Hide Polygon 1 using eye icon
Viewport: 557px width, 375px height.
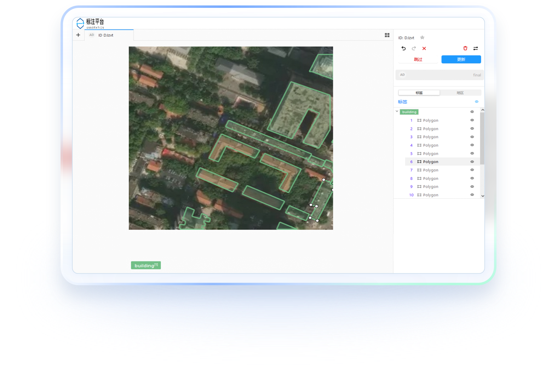tap(472, 120)
